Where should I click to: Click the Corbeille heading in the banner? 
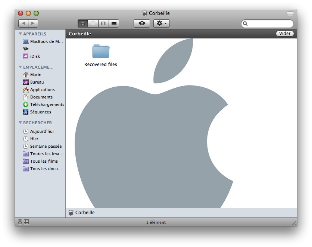[x=80, y=34]
